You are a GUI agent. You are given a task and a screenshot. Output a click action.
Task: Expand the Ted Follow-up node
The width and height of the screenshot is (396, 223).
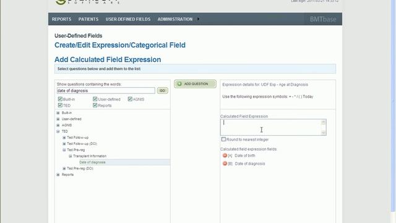tap(64, 138)
